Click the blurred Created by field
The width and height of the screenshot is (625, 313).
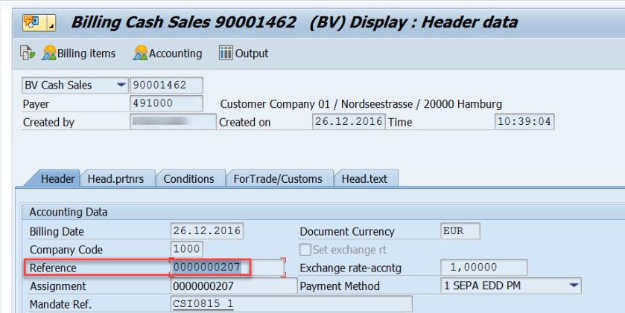(173, 122)
